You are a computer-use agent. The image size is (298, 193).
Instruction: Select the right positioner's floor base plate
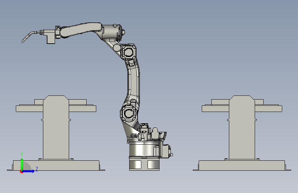tap(242, 166)
